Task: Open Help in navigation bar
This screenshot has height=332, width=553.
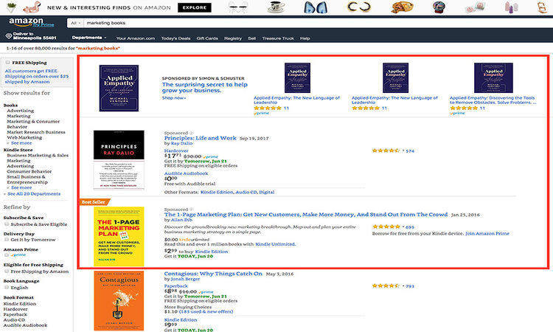Action: (305, 38)
